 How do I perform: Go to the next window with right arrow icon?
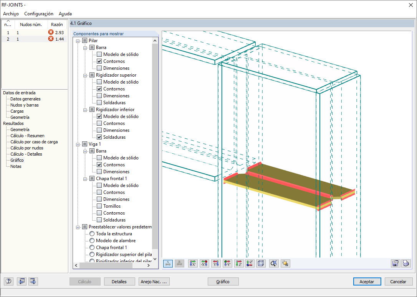pyautogui.click(x=33, y=281)
